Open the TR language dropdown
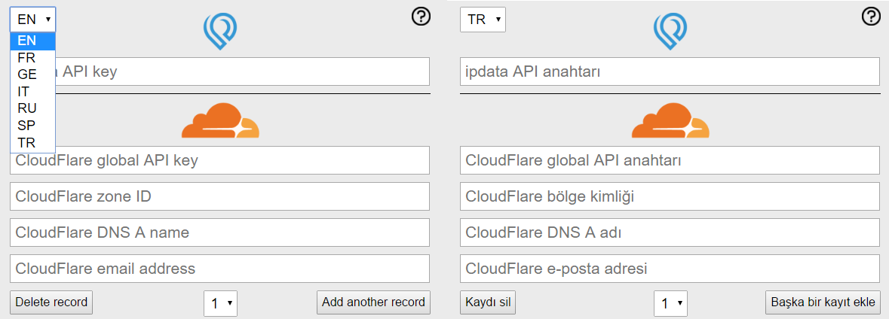Screen dimensions: 889x319 tap(483, 20)
